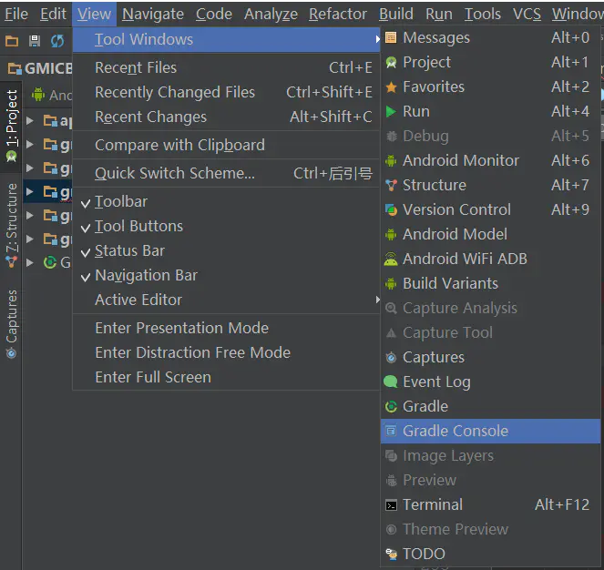Screen dimensions: 604x570
Task: Expand the Active Editor submenu
Action: pyautogui.click(x=138, y=300)
